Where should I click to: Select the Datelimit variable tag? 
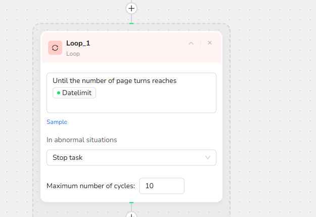pos(74,93)
